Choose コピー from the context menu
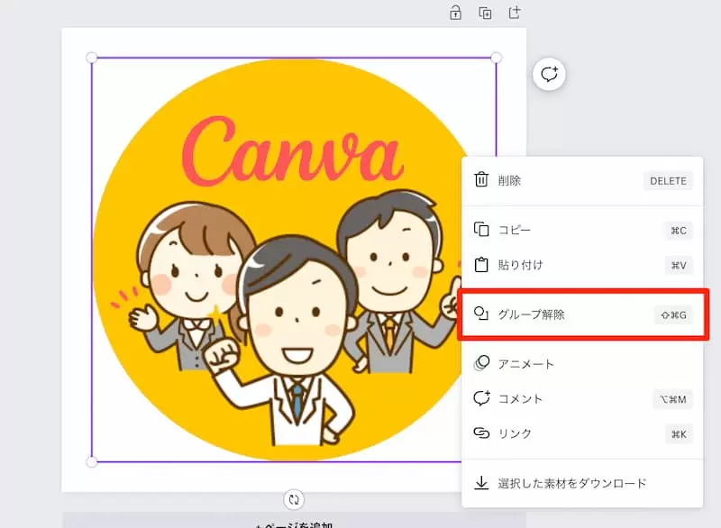Viewport: 721px width, 528px height. click(x=582, y=230)
